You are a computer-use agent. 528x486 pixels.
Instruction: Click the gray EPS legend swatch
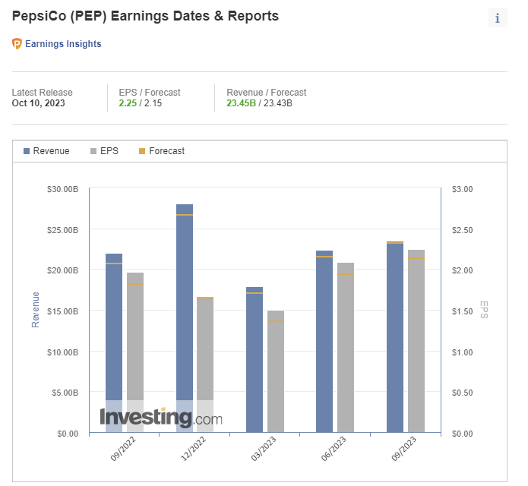click(x=93, y=151)
